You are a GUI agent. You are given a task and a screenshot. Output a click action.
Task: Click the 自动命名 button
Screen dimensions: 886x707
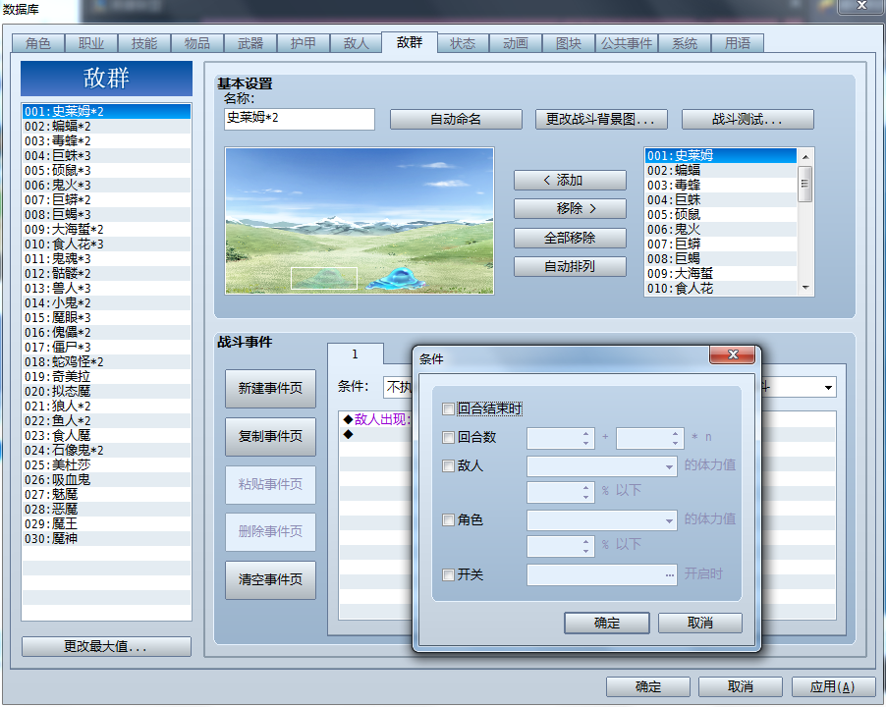pos(456,119)
